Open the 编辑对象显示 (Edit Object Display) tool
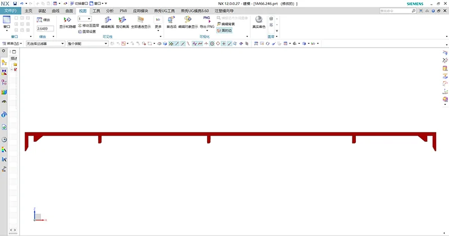This screenshot has width=449, height=236. pos(188,20)
